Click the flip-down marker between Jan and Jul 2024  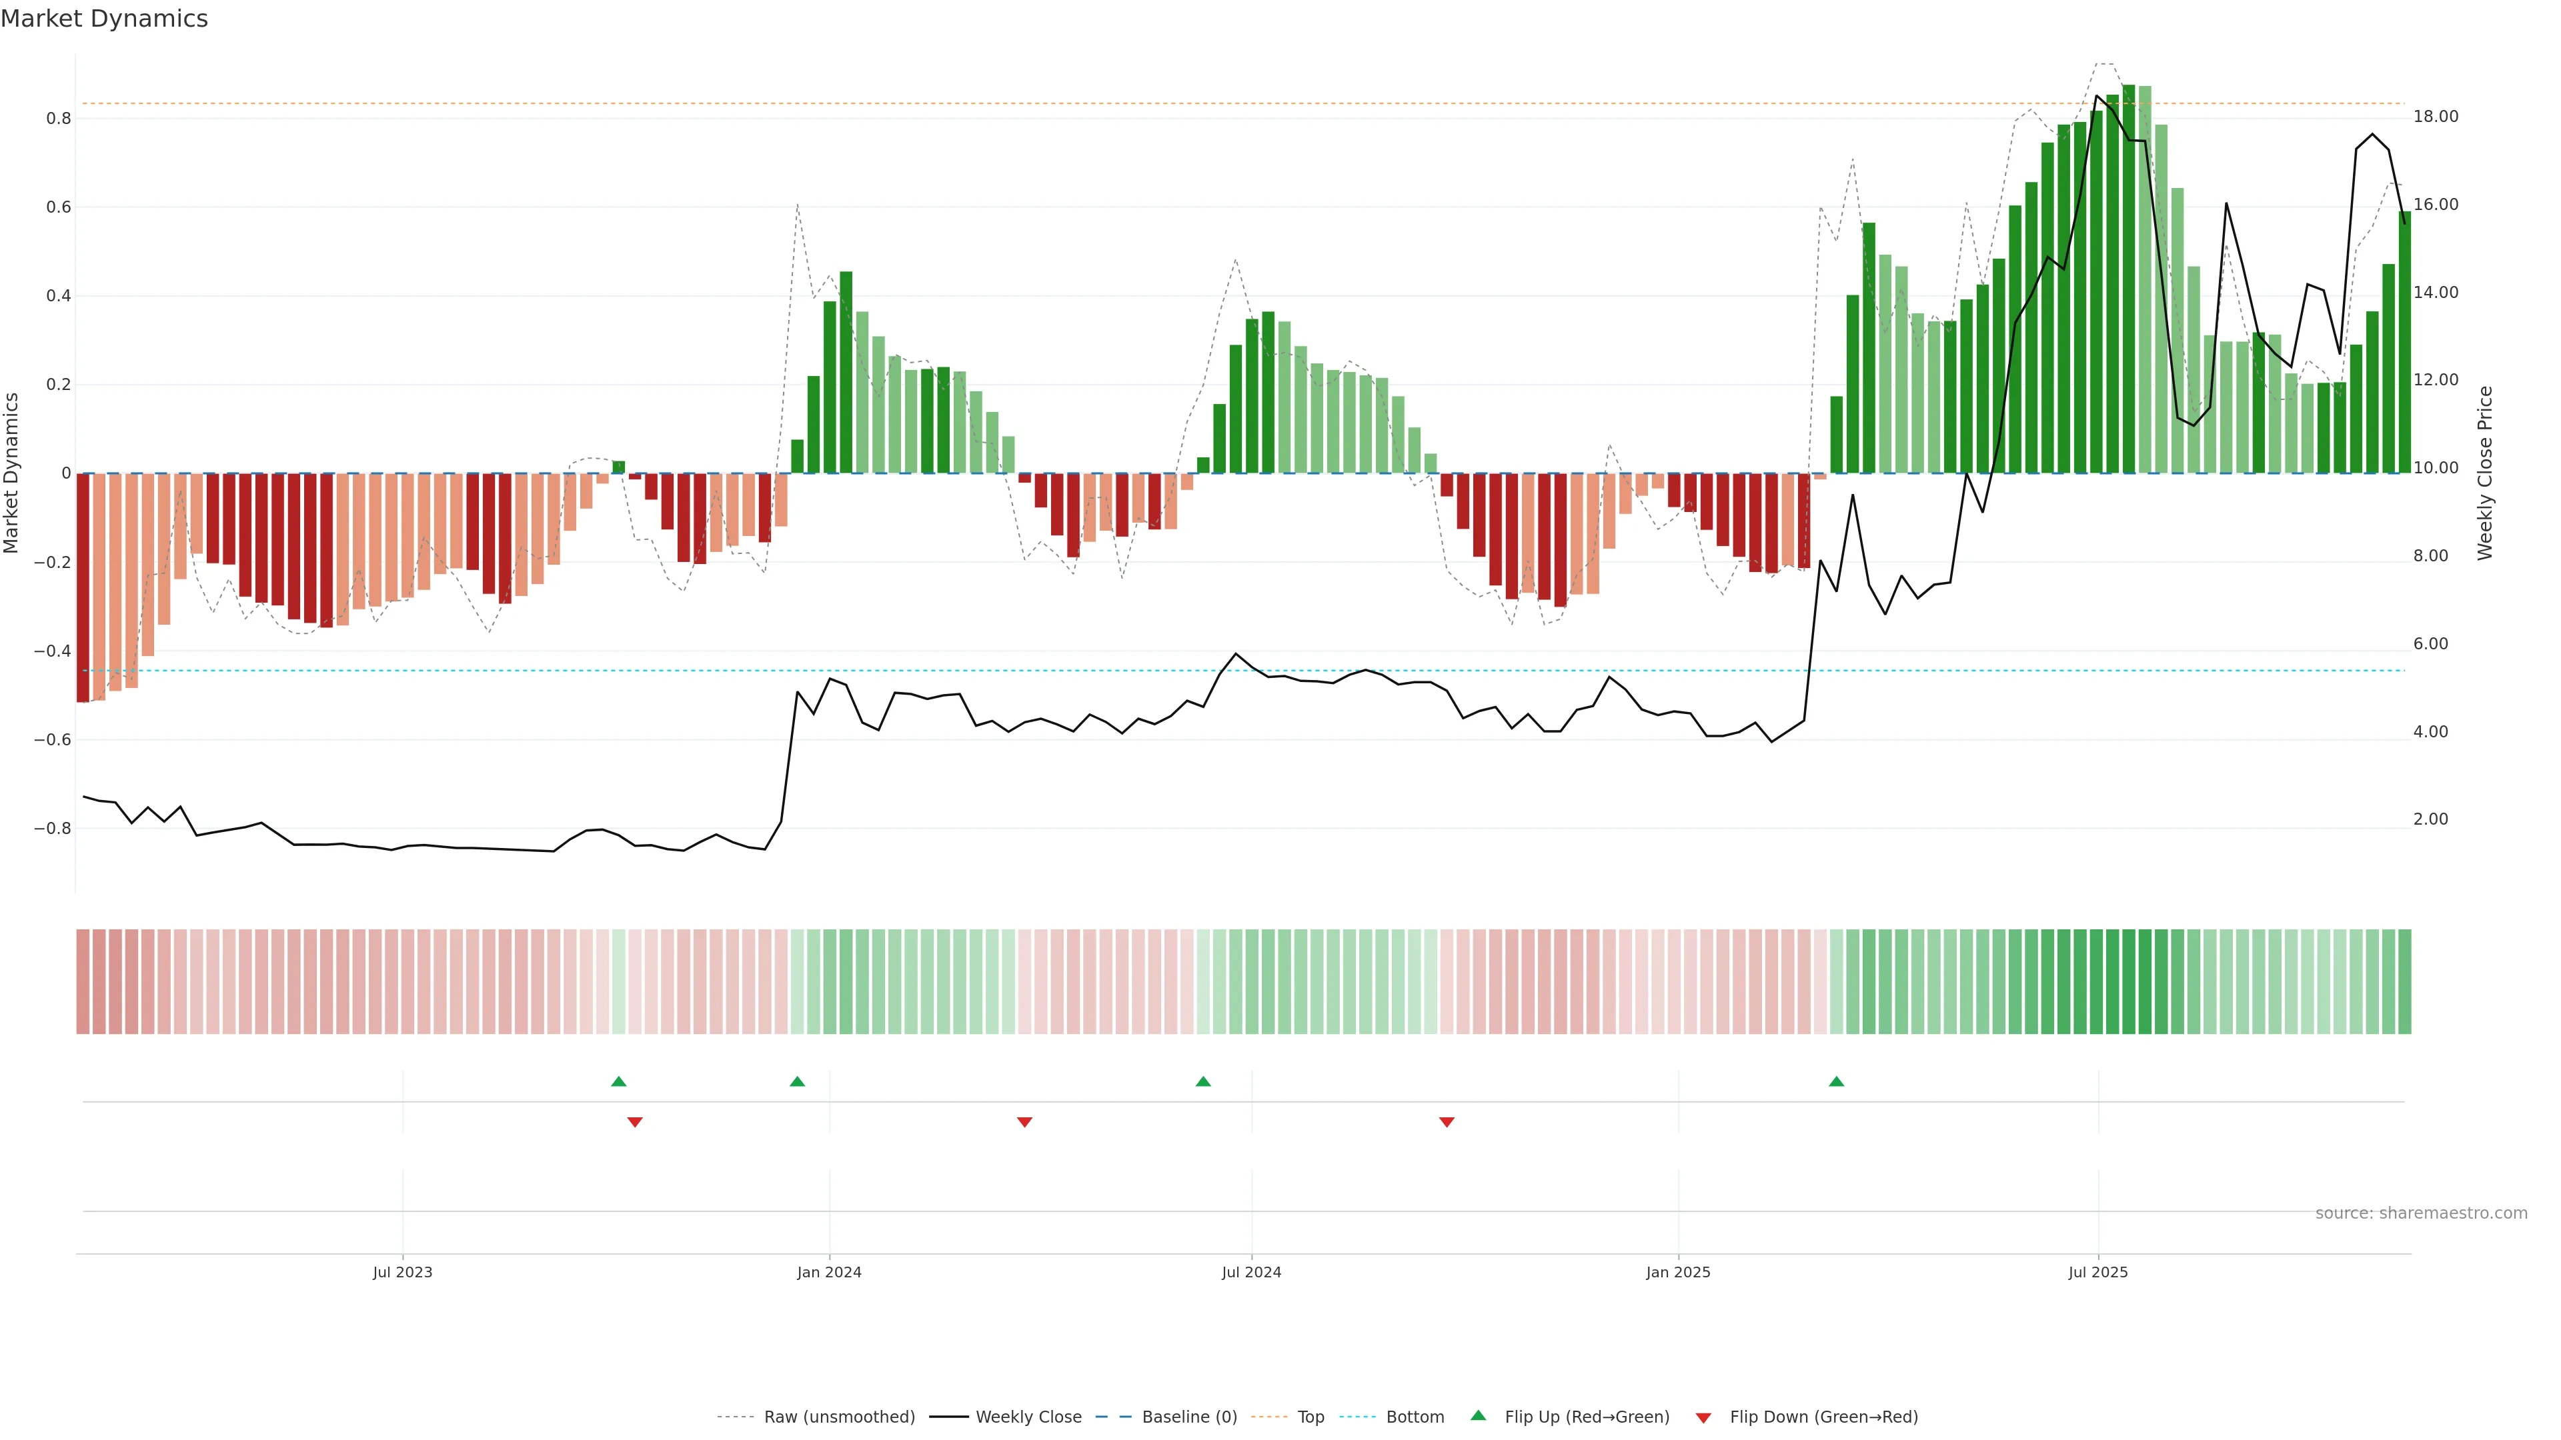point(1025,1122)
